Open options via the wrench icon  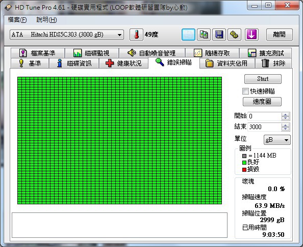234,35
